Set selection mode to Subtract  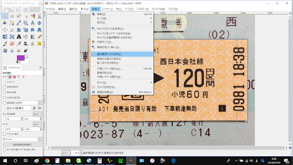click(x=19, y=77)
